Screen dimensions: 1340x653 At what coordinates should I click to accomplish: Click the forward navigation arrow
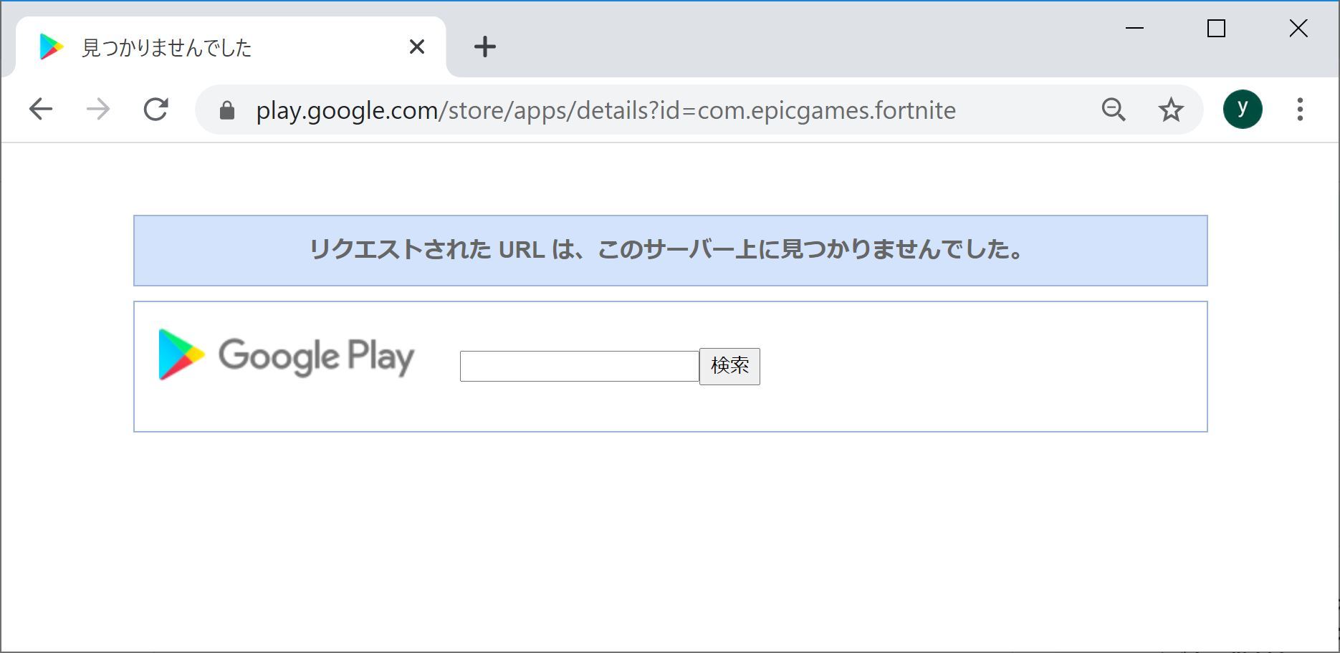point(98,110)
